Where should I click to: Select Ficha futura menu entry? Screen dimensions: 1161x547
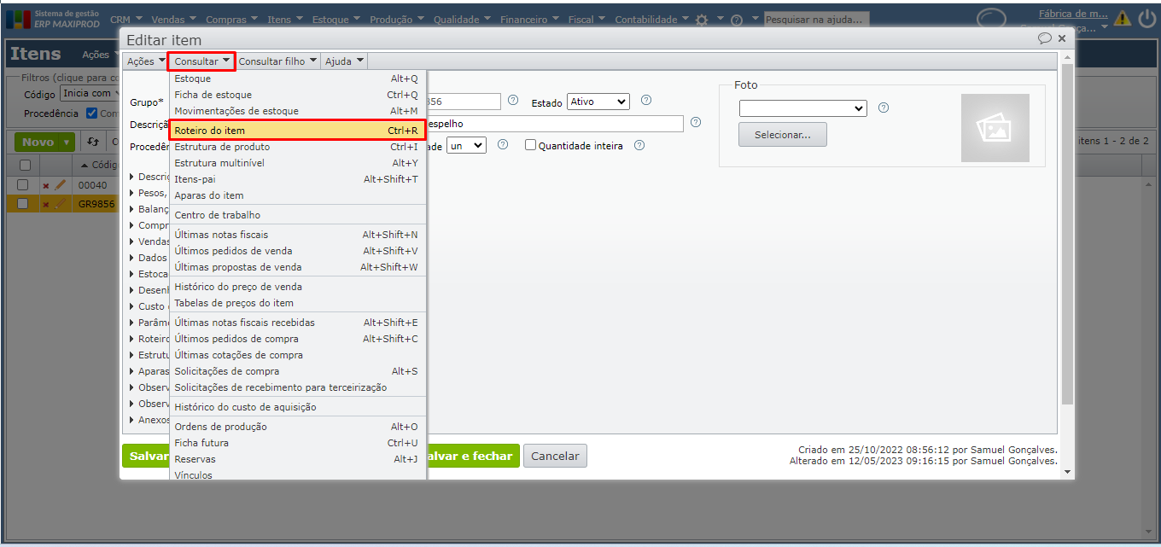pos(297,443)
